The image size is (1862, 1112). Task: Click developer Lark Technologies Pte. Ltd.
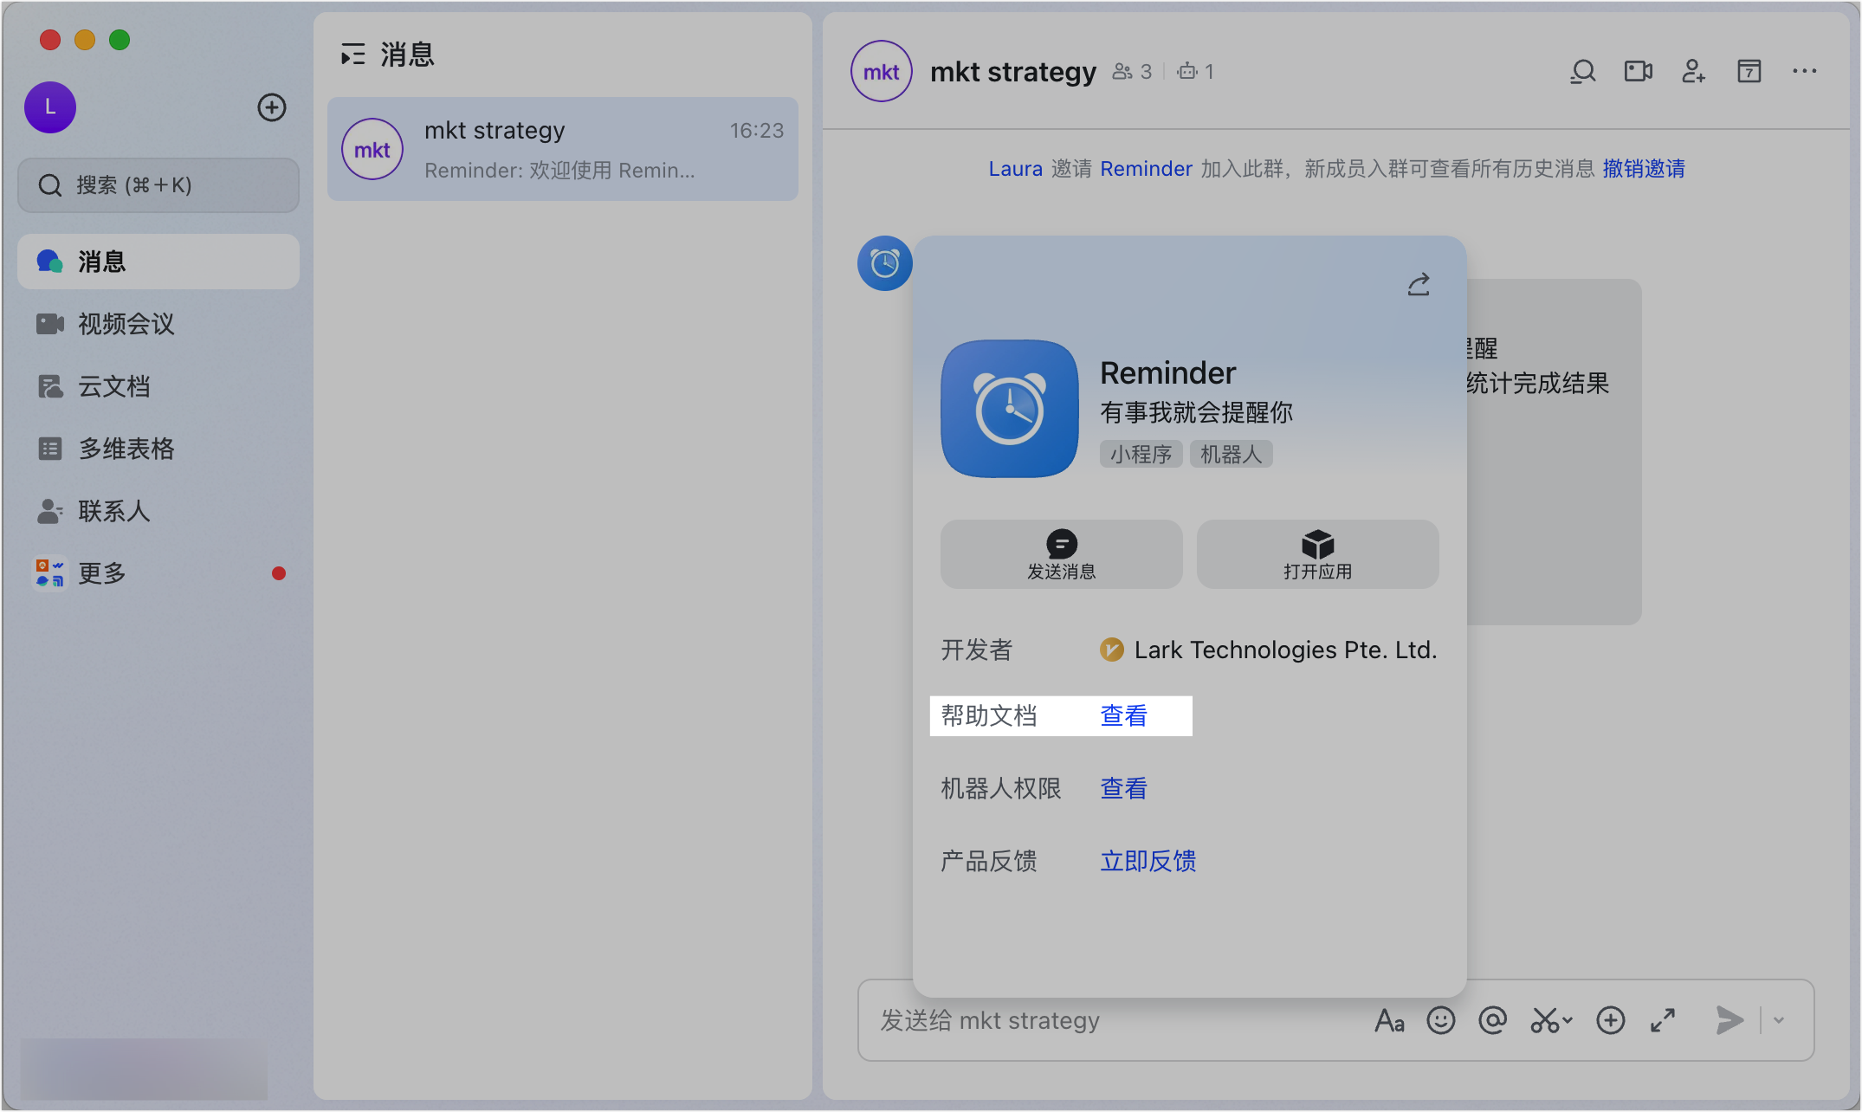click(1269, 650)
